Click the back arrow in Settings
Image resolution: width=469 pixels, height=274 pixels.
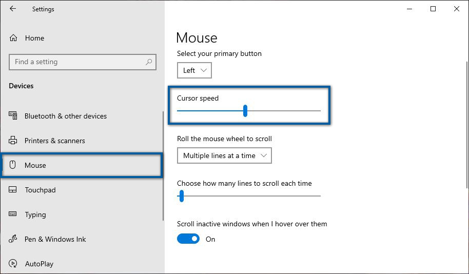coord(12,9)
